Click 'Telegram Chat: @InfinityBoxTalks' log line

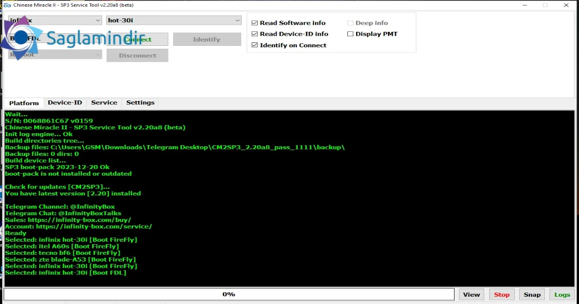tap(63, 213)
